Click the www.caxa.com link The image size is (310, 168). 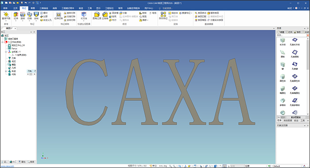pyautogui.click(x=8, y=166)
